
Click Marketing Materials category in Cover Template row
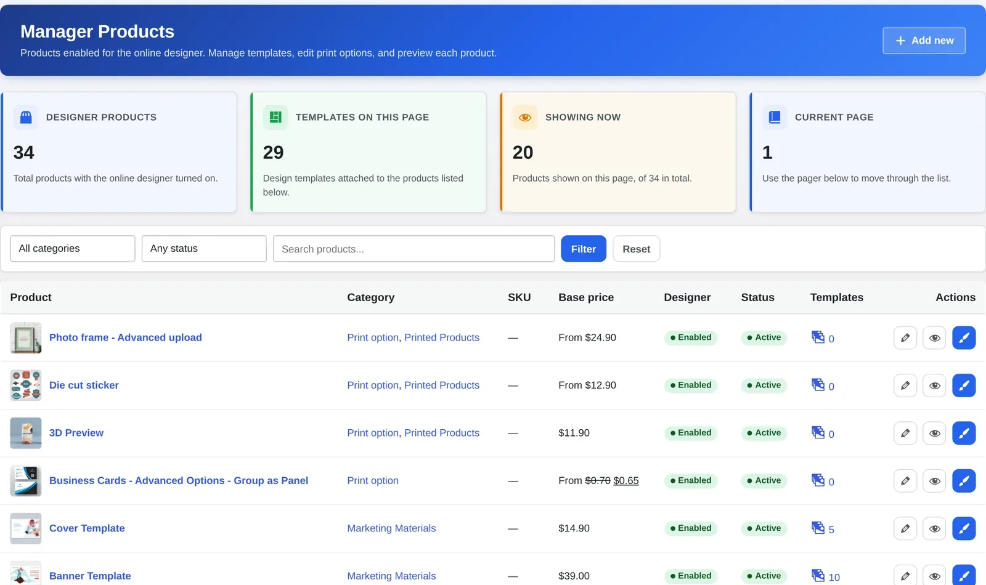pyautogui.click(x=391, y=528)
